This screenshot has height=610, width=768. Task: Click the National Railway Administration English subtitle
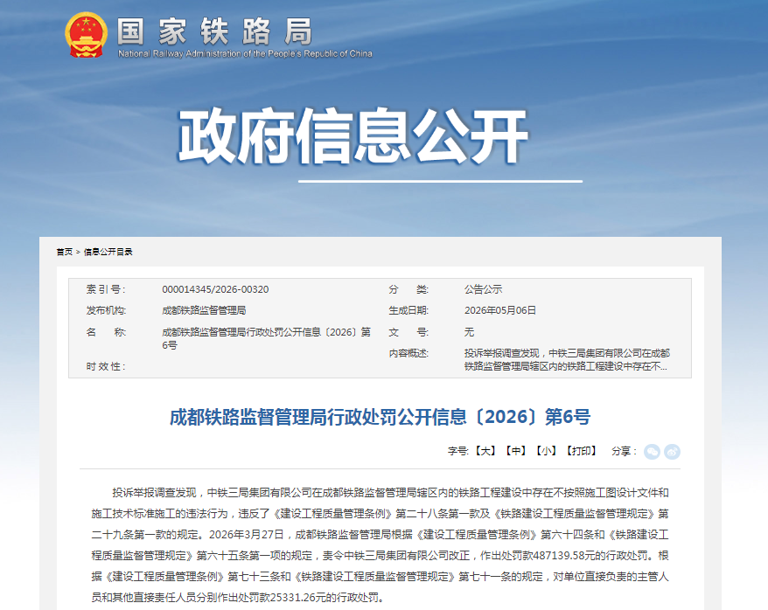(x=245, y=53)
